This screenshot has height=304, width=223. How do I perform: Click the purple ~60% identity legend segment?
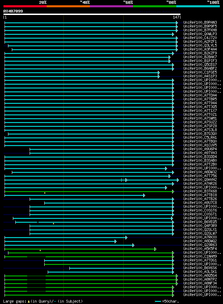pos(111,6)
